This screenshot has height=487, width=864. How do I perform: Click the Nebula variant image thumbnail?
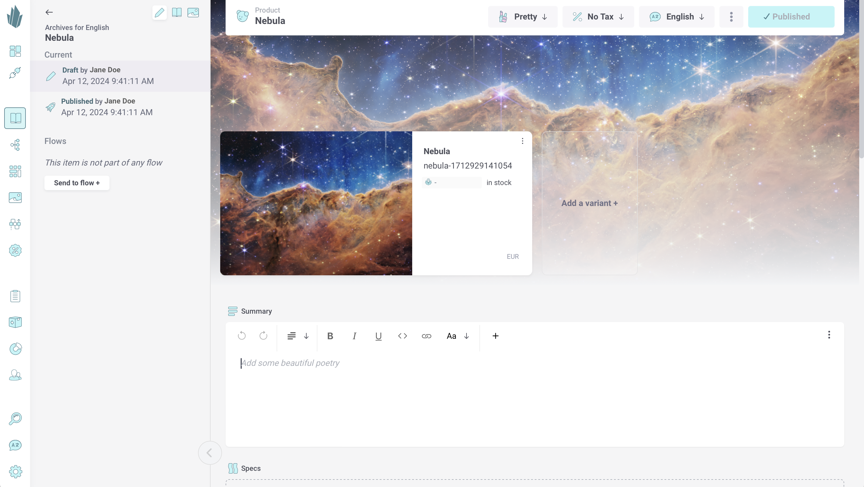pos(316,203)
